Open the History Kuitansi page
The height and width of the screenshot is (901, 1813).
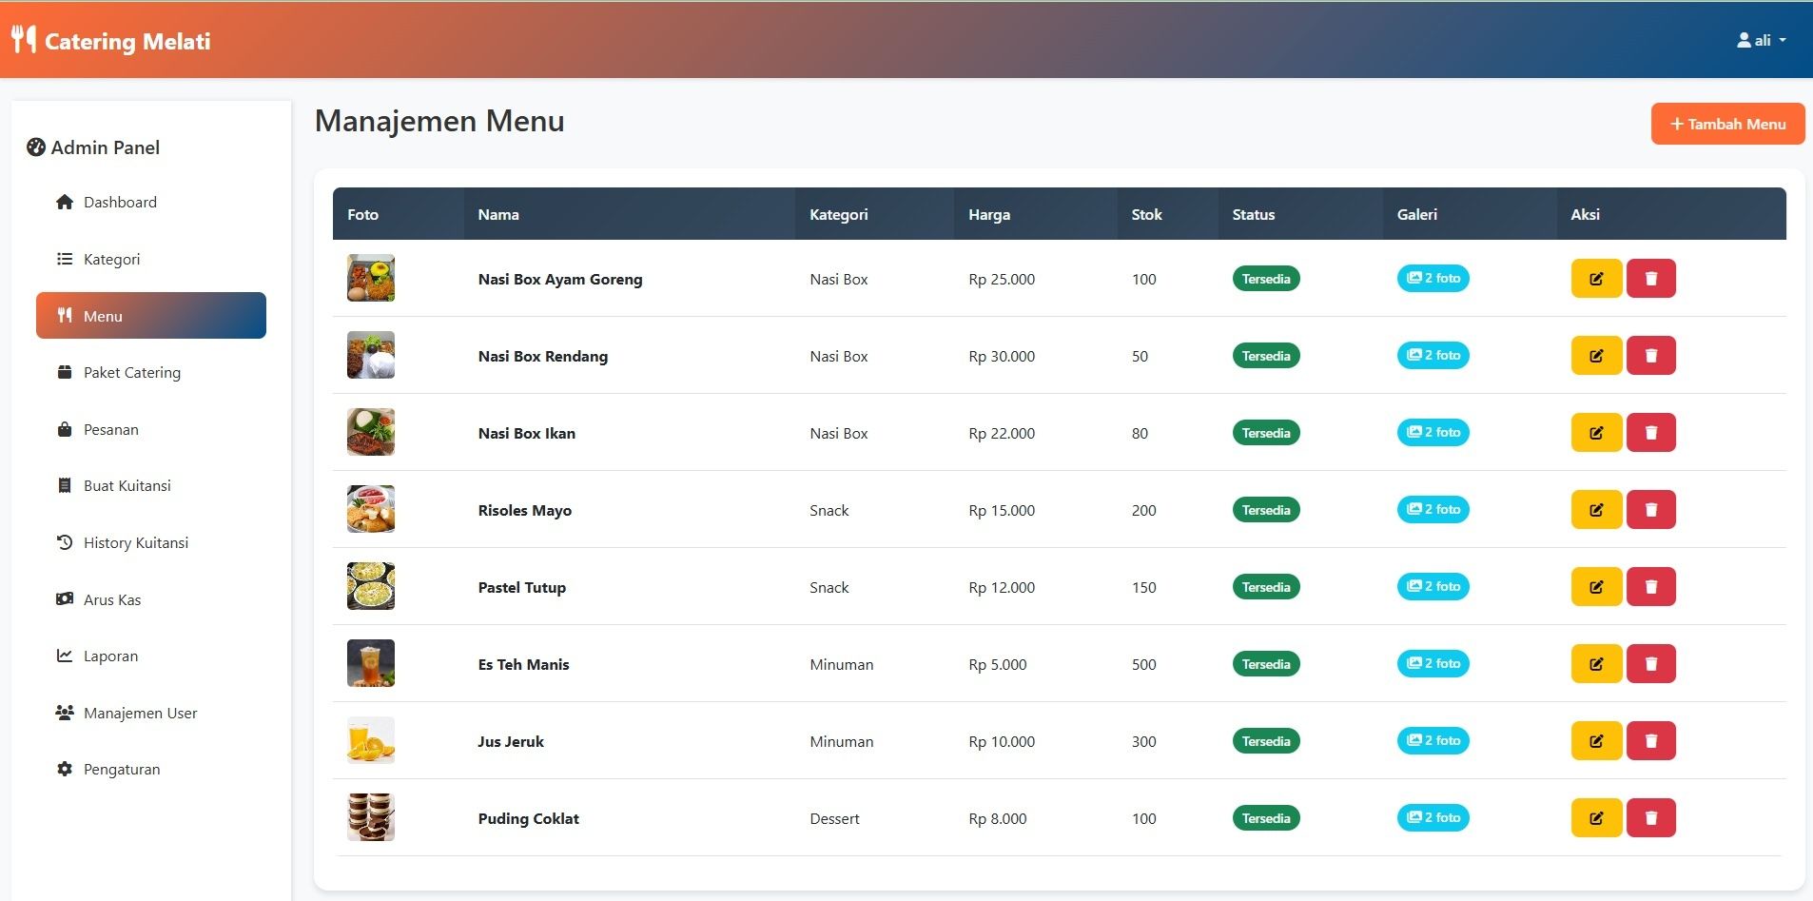[x=135, y=543]
